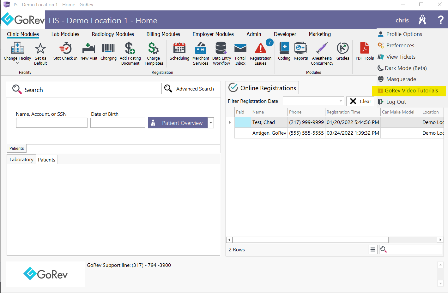The width and height of the screenshot is (448, 293).
Task: Select the Antigen, GoRev row
Action: (339, 133)
